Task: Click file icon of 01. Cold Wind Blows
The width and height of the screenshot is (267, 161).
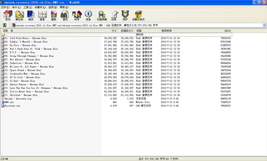Action: 3,38
